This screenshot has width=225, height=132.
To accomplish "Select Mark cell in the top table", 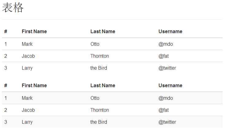I will click(27, 44).
